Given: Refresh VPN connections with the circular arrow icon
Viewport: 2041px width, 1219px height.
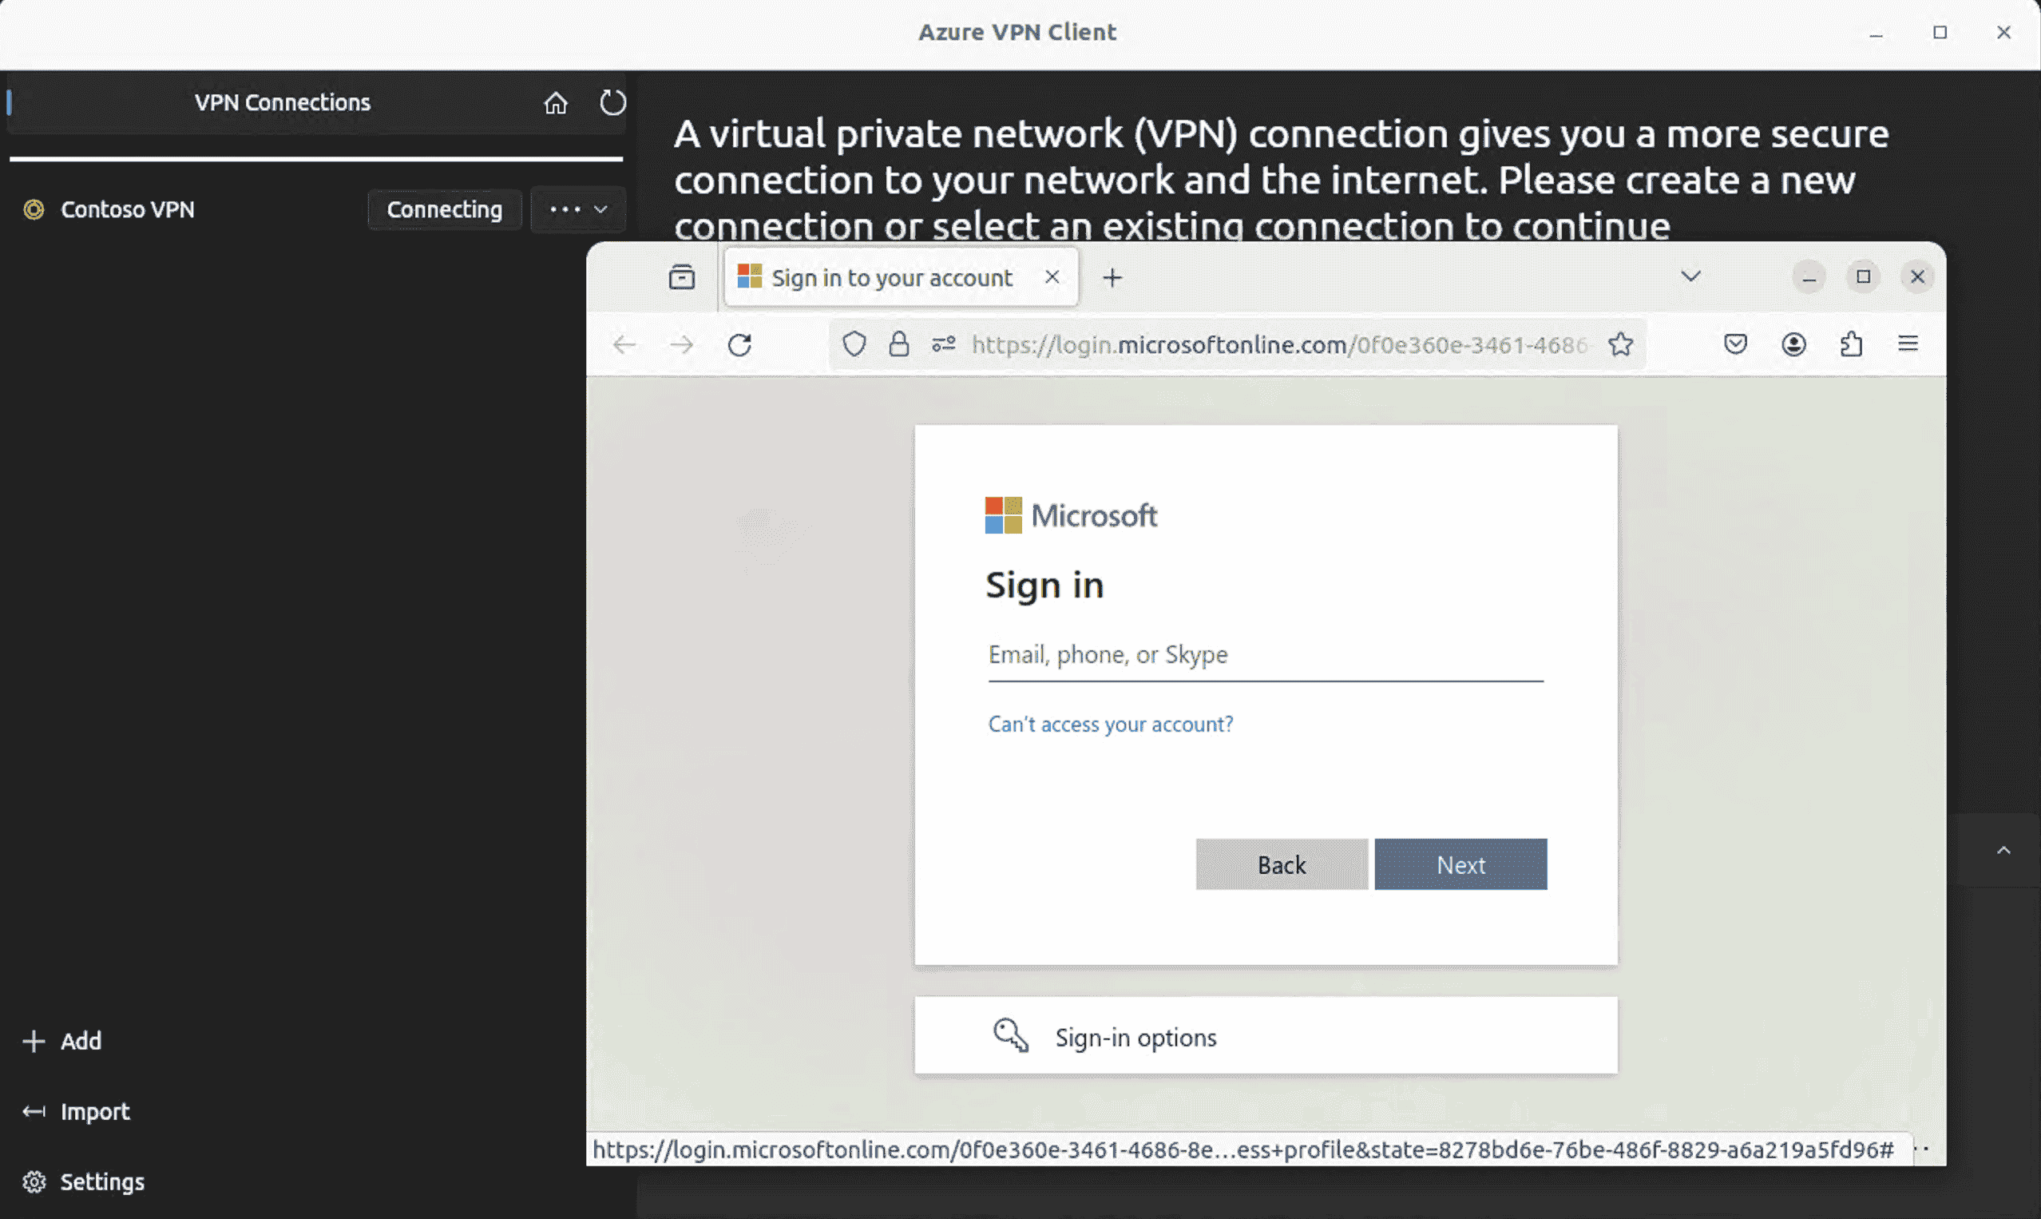Looking at the screenshot, I should tap(612, 103).
